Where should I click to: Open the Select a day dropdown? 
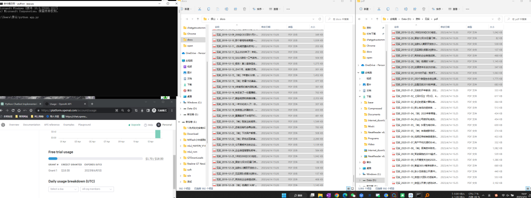pyautogui.click(x=63, y=189)
